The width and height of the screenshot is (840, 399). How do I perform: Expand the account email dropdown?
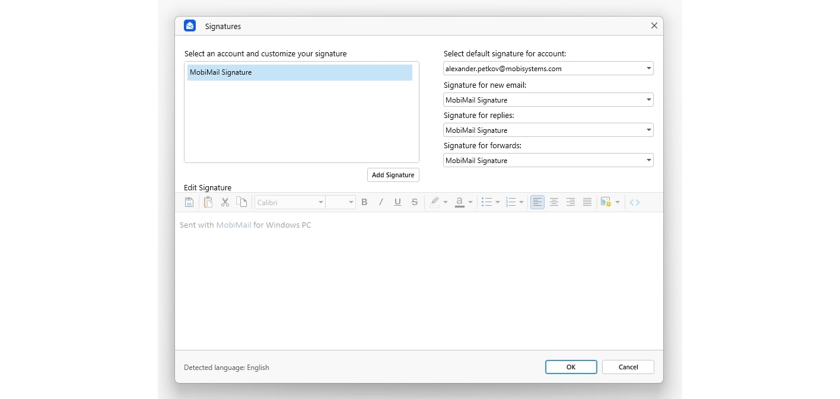click(x=548, y=69)
